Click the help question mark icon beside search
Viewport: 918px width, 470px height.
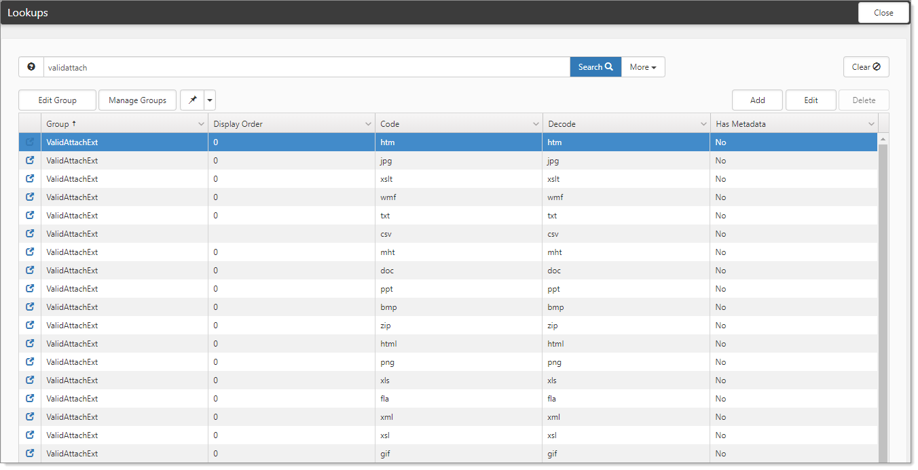pyautogui.click(x=31, y=67)
